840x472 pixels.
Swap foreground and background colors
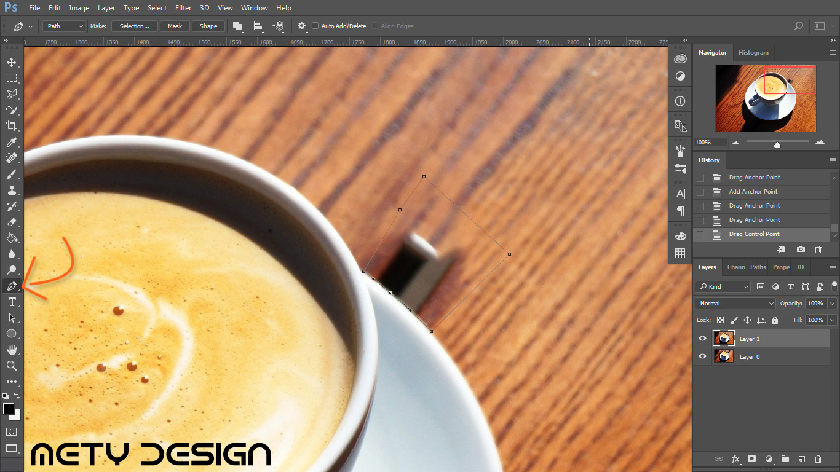pos(17,396)
